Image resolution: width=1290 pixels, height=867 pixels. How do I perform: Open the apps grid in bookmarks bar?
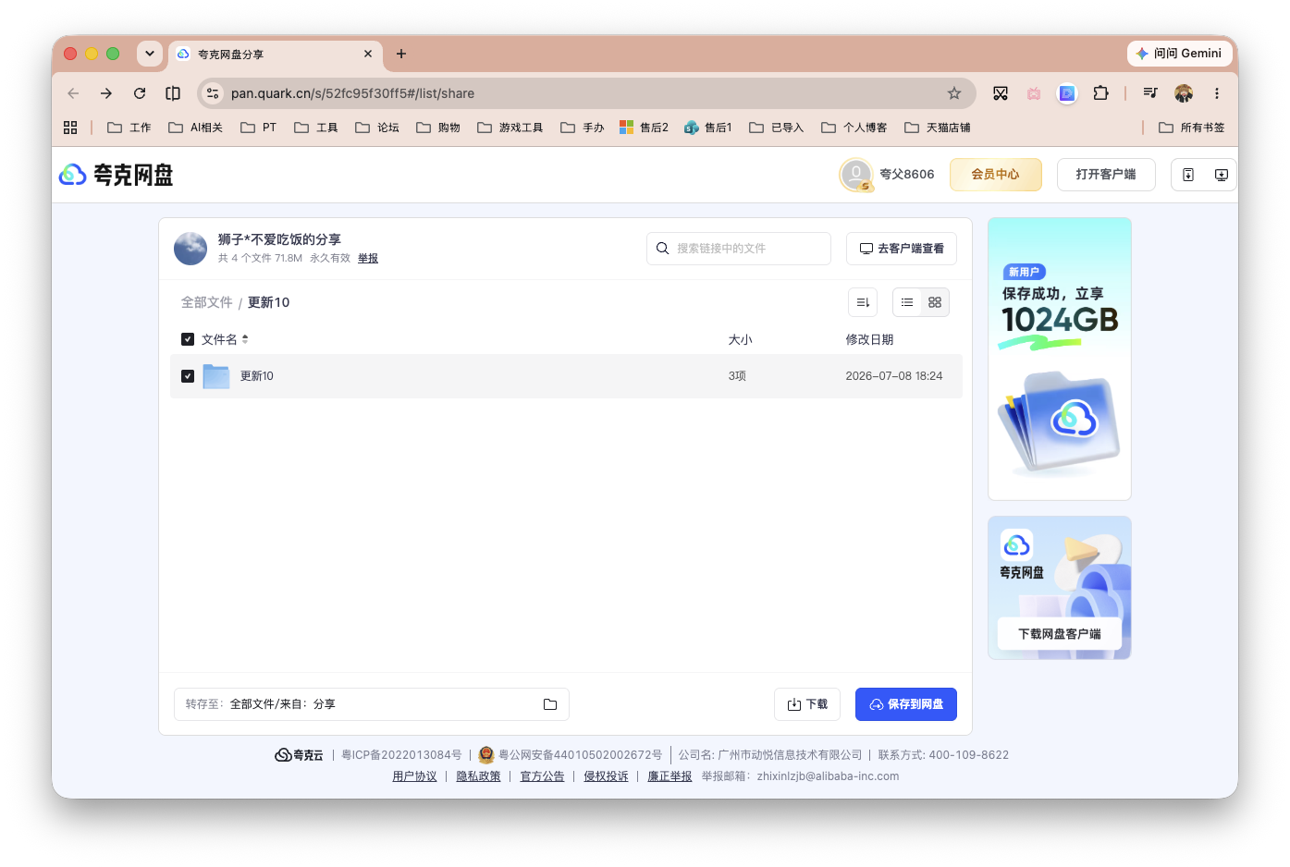tap(70, 128)
